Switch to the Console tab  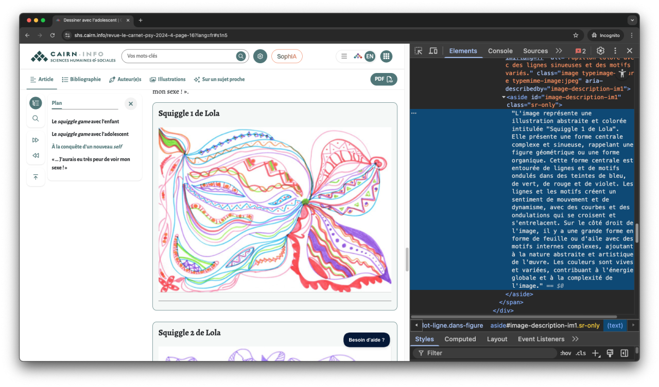500,51
